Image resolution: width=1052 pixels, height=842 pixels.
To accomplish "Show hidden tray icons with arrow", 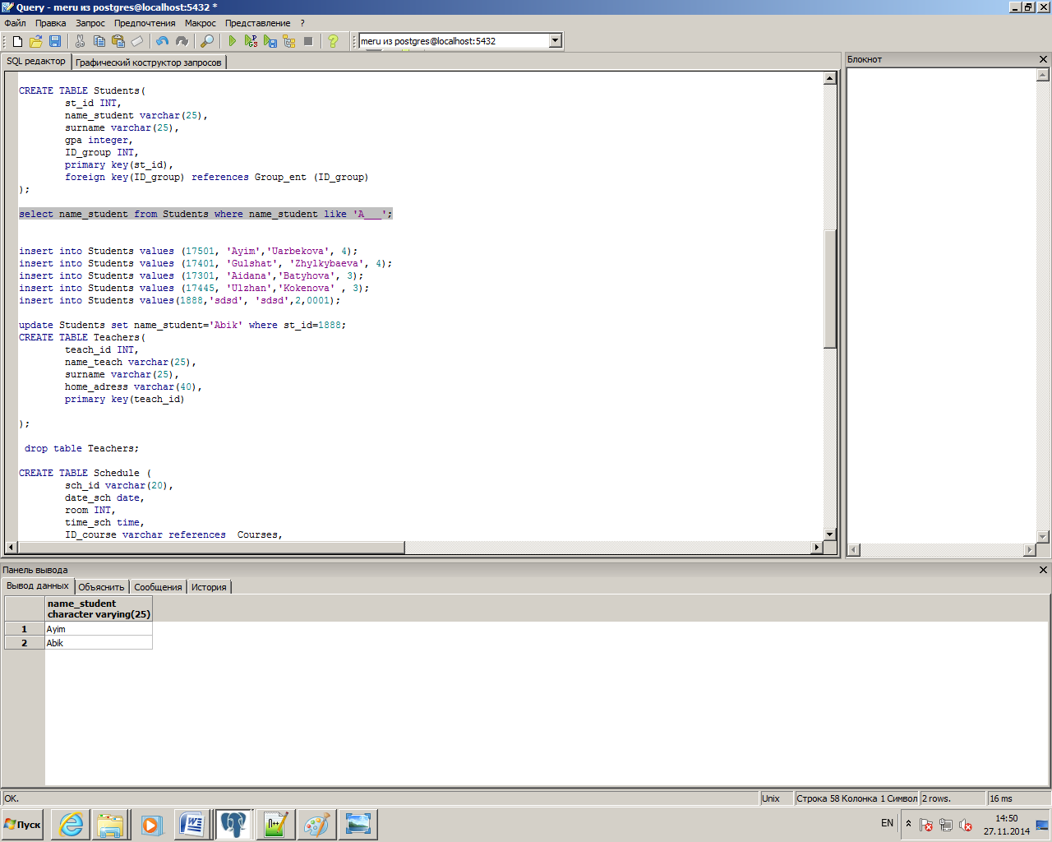I will point(908,823).
